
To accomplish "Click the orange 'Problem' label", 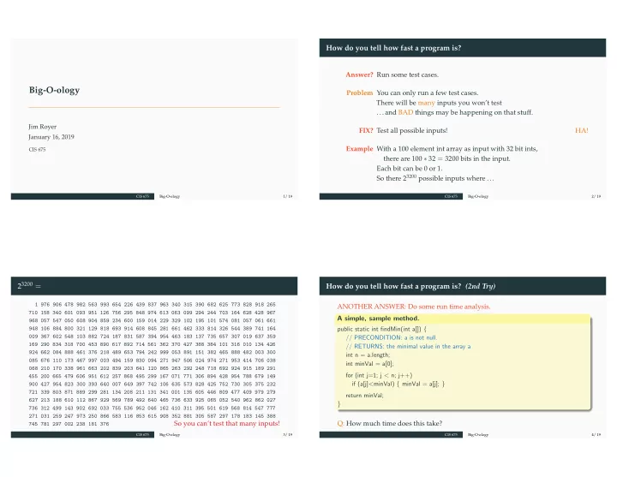I will coord(359,92).
